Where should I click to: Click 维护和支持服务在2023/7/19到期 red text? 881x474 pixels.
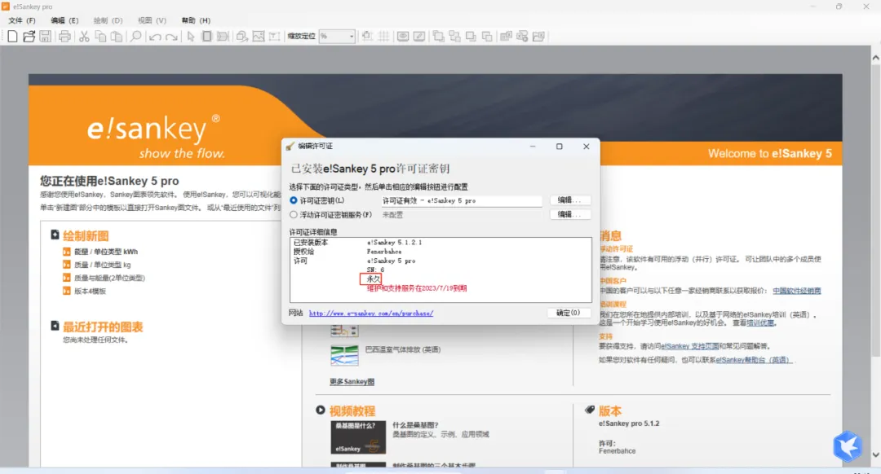[x=417, y=288]
